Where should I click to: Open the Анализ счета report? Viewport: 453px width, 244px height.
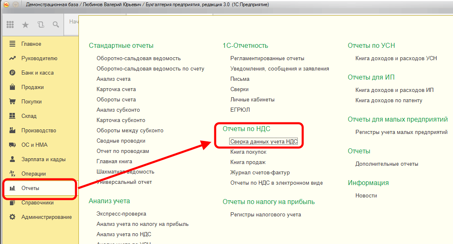[x=114, y=79]
